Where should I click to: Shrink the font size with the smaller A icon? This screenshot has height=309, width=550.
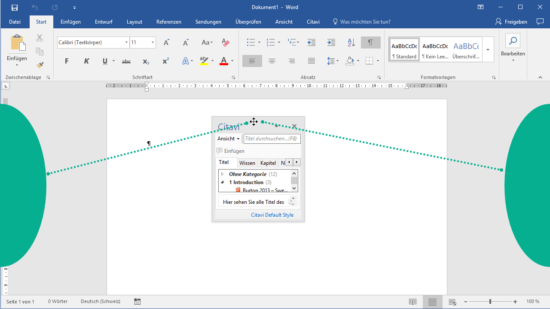tap(186, 42)
